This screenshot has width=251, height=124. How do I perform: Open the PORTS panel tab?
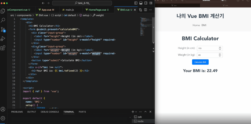(82, 112)
